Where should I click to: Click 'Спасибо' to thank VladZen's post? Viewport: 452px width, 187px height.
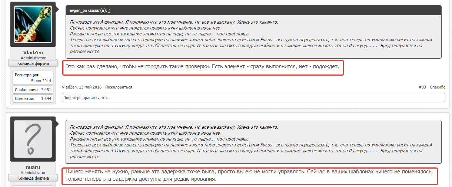[438, 87]
